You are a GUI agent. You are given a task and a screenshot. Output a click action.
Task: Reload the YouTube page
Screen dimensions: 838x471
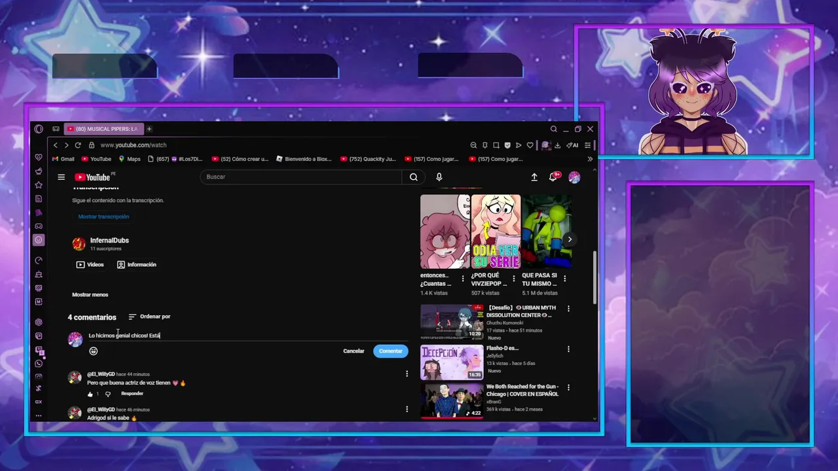pos(78,145)
